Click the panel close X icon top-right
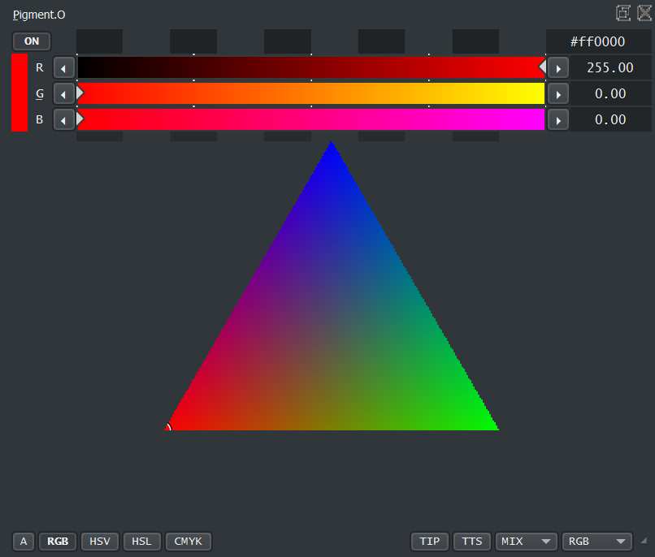655x557 pixels. (x=643, y=13)
